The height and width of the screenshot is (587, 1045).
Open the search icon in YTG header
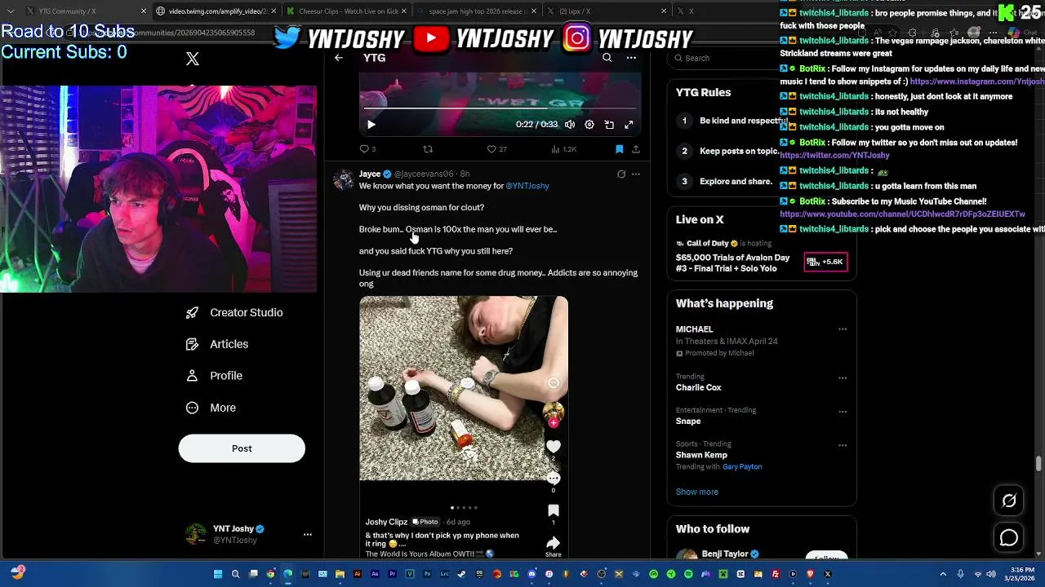click(607, 58)
